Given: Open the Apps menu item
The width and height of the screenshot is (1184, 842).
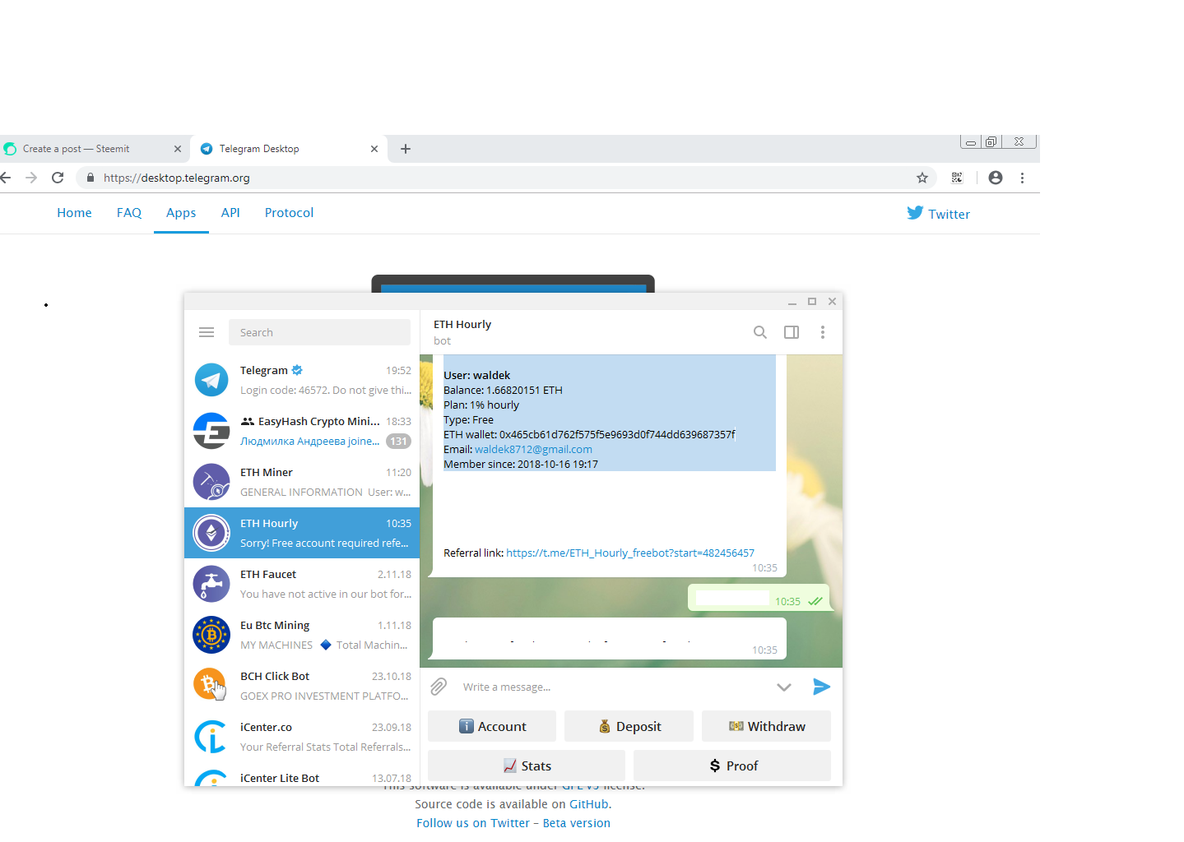Looking at the screenshot, I should click(181, 213).
